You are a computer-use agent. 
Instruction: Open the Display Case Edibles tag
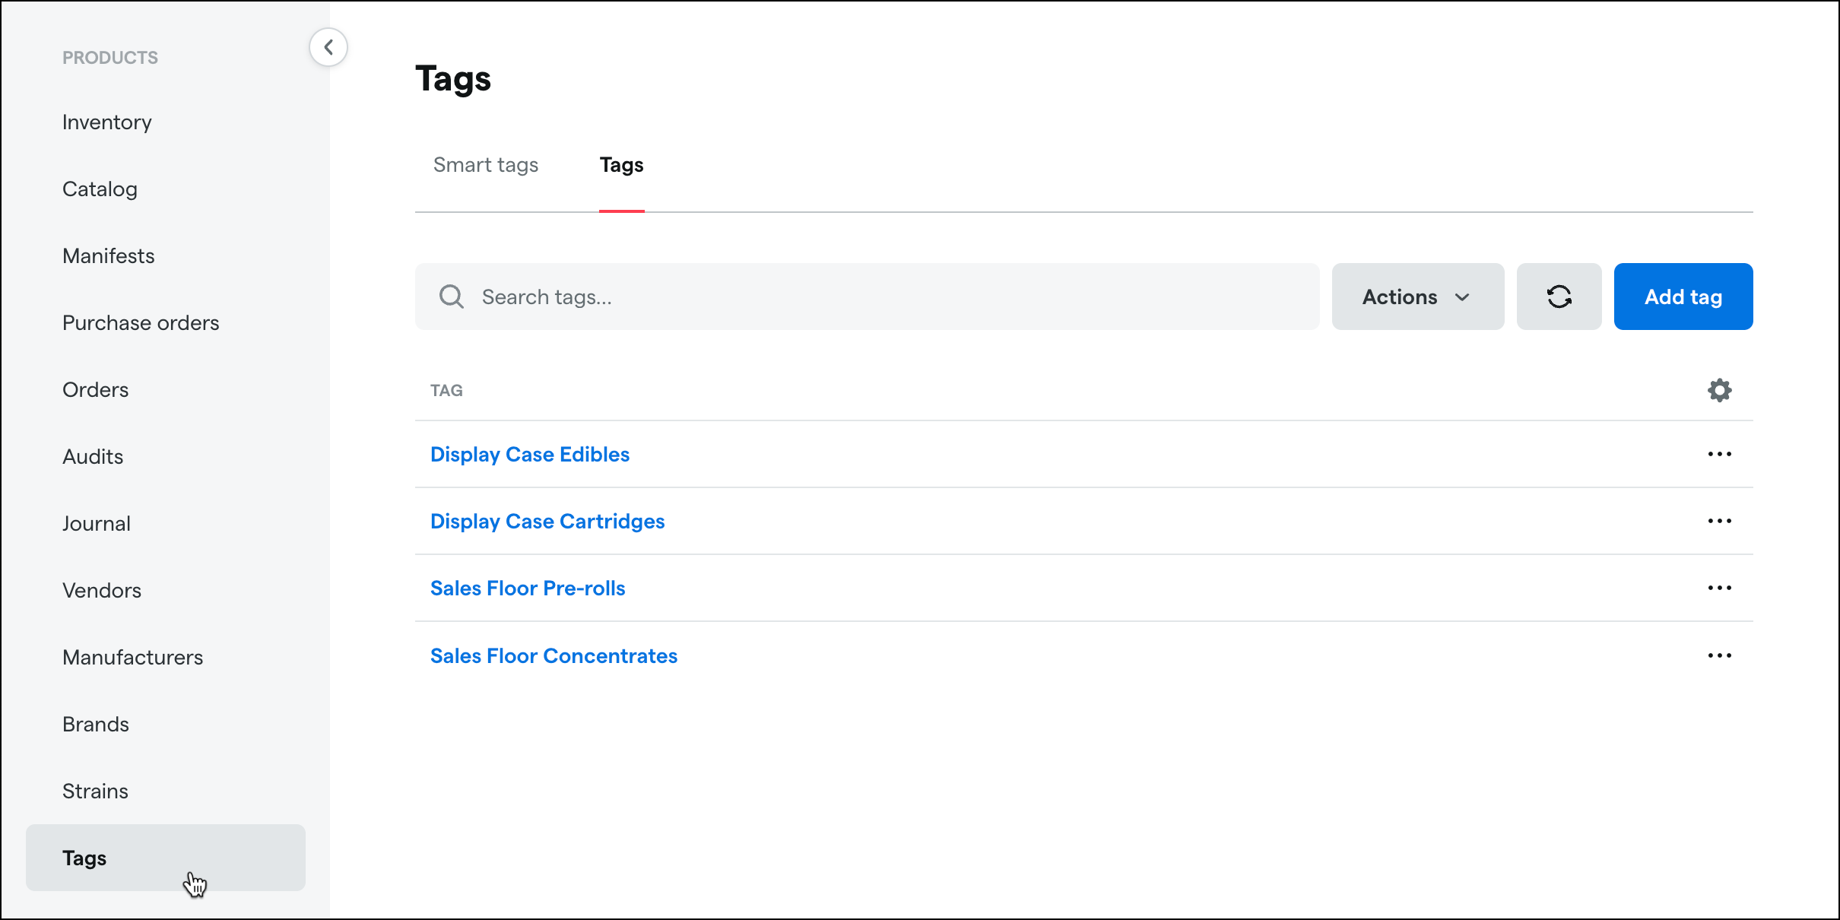(x=530, y=454)
